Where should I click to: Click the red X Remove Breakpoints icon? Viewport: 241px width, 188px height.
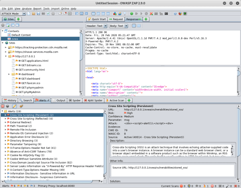coord(151,14)
